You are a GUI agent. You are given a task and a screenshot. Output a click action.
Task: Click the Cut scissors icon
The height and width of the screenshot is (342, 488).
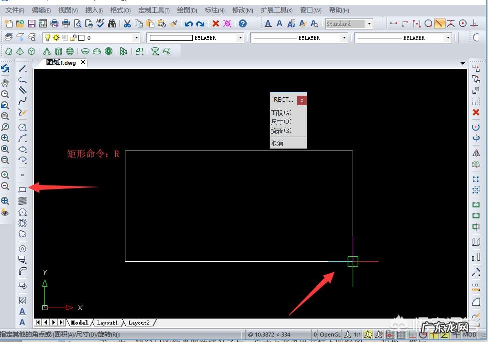pyautogui.click(x=127, y=23)
